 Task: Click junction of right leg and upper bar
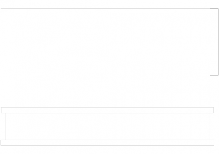point(209,113)
